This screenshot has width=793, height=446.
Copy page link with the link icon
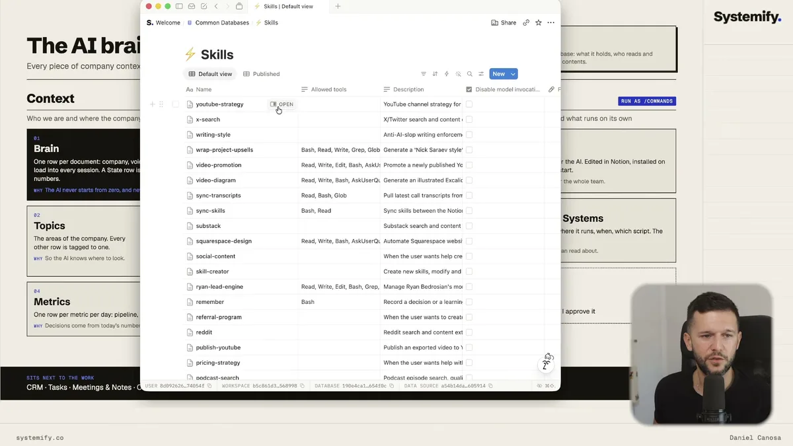[526, 22]
